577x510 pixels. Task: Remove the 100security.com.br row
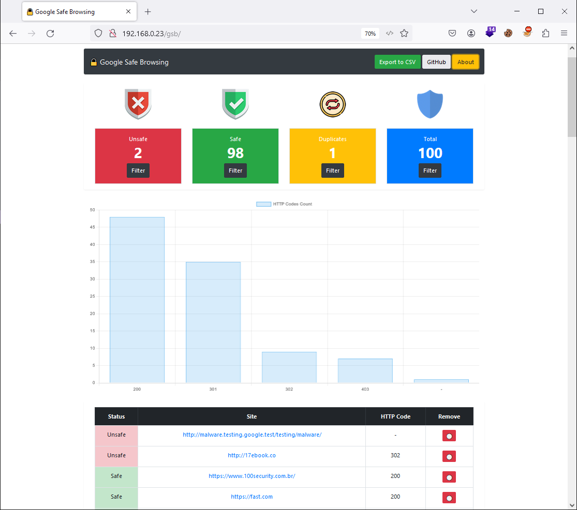449,477
